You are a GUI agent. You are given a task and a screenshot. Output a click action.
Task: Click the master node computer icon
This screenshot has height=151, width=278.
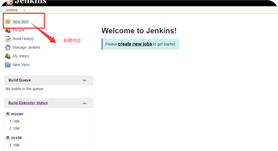pos(8,114)
